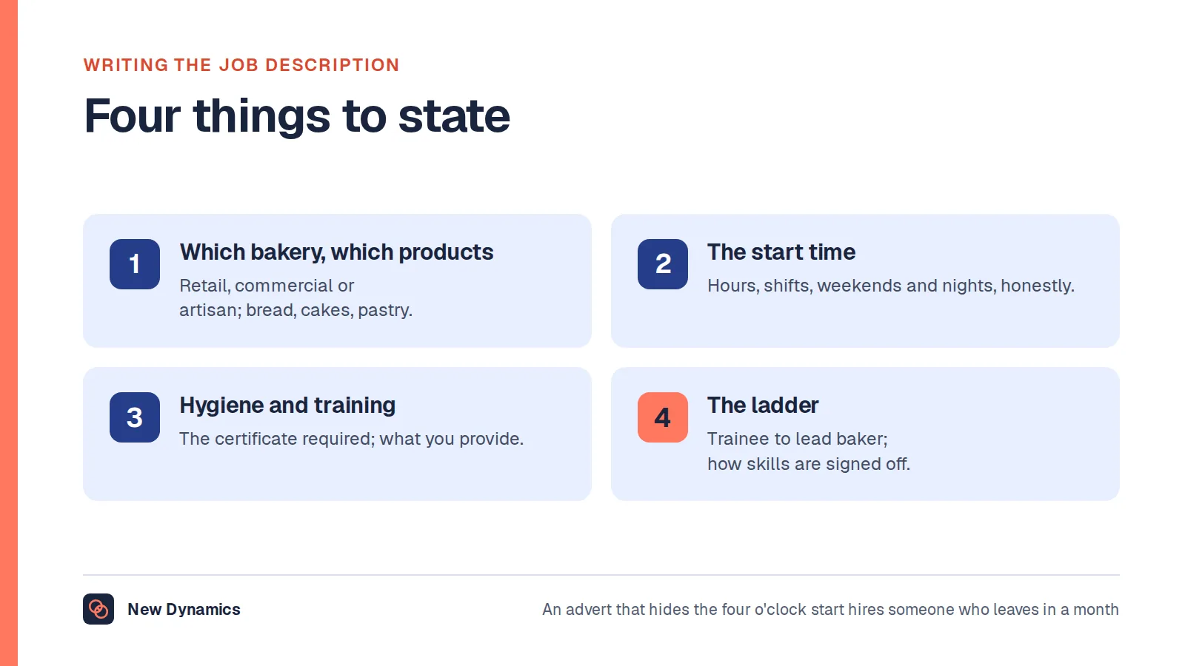Click 'The ladder' card heading
This screenshot has width=1185, height=666.
763,406
